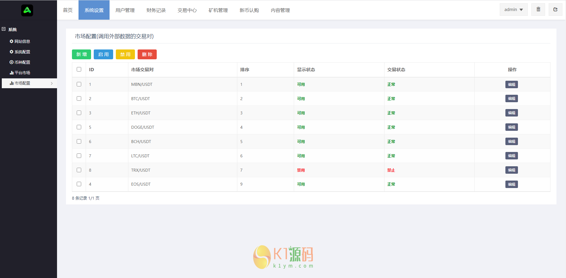Select 市场配置 bar chart sidebar item

(20, 83)
